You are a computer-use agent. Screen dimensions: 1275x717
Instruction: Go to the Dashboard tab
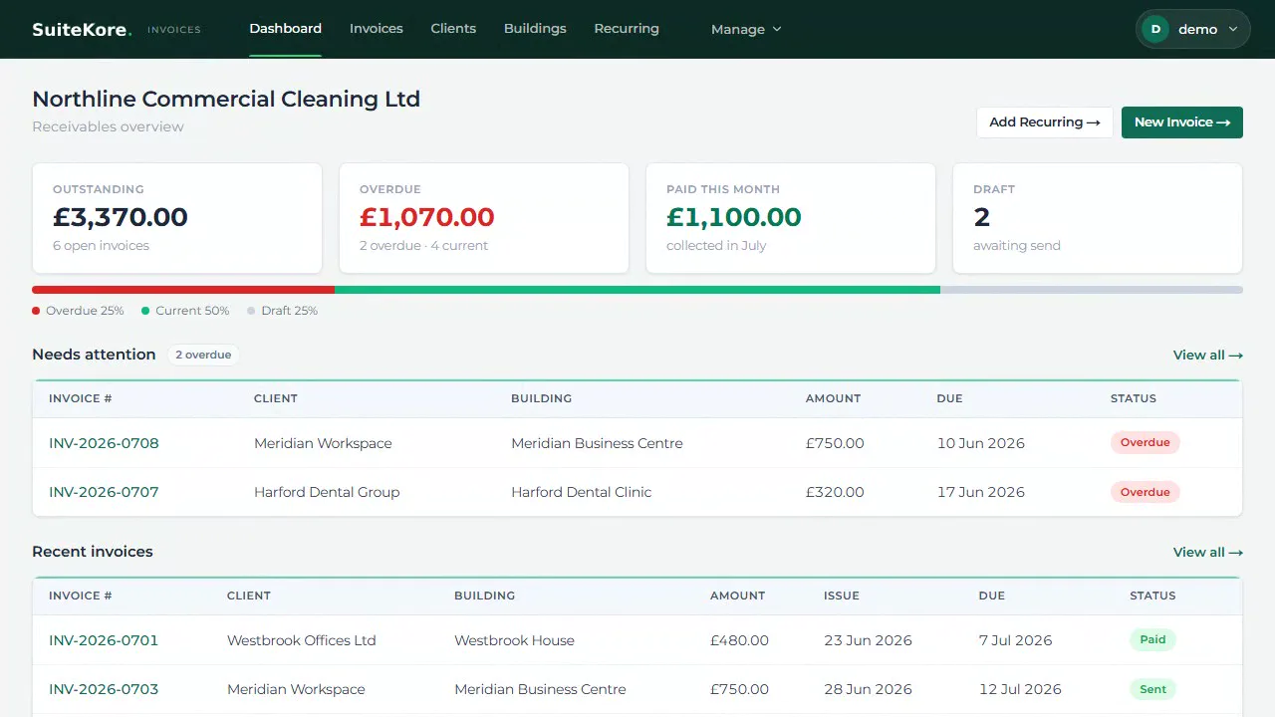point(286,28)
